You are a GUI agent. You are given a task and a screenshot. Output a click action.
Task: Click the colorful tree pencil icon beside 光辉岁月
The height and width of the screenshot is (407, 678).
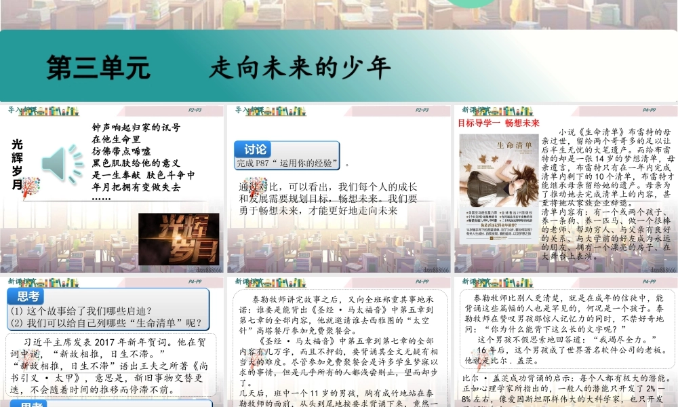click(31, 186)
